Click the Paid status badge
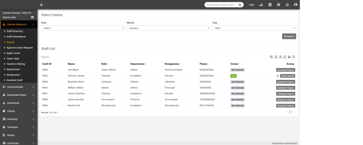 pyautogui.click(x=233, y=76)
